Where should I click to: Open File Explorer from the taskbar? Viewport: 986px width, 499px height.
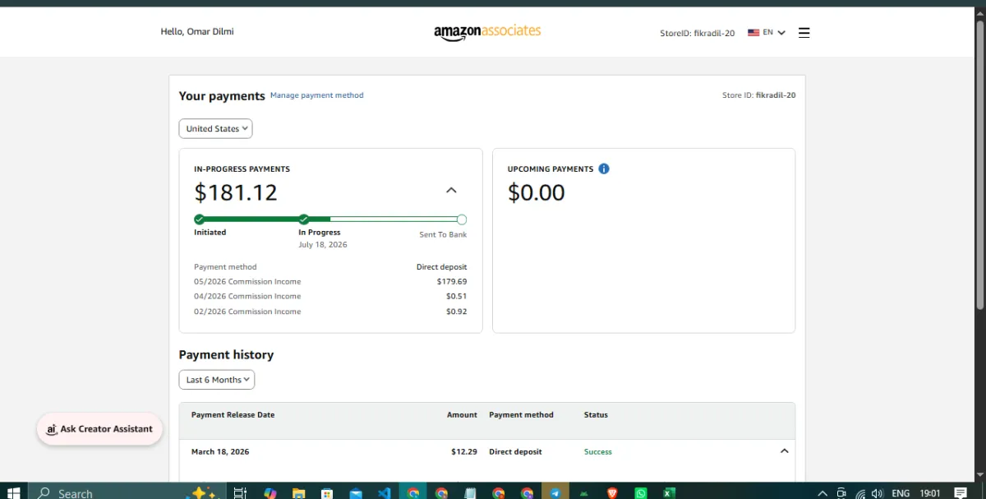coord(298,492)
